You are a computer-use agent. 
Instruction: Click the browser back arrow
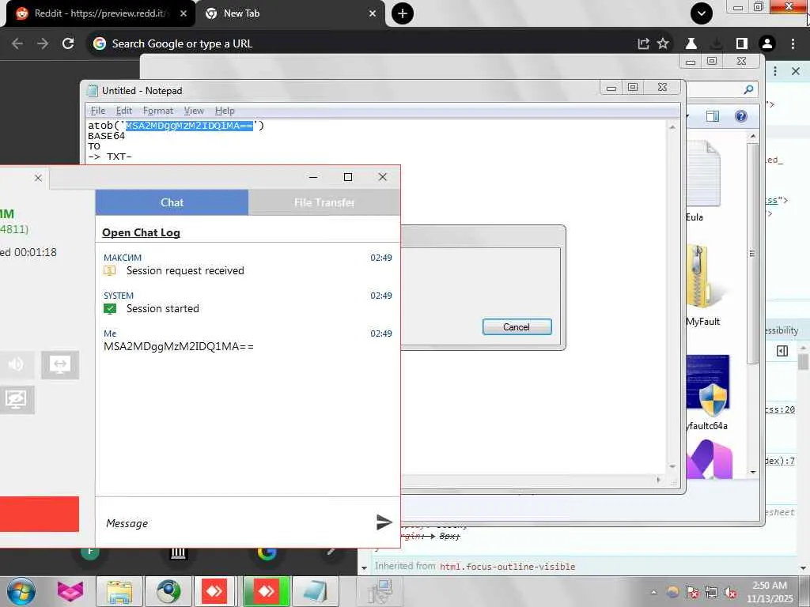tap(17, 43)
